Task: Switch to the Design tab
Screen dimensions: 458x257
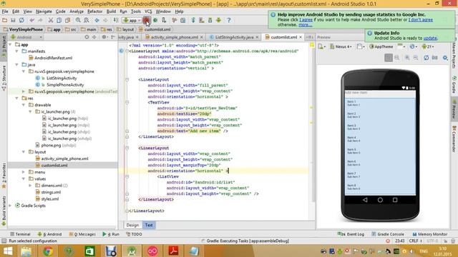Action: [x=132, y=226]
